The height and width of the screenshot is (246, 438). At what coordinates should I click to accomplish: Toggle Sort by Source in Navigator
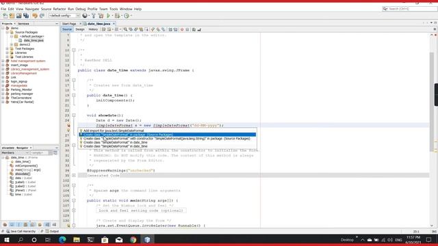(x=54, y=225)
